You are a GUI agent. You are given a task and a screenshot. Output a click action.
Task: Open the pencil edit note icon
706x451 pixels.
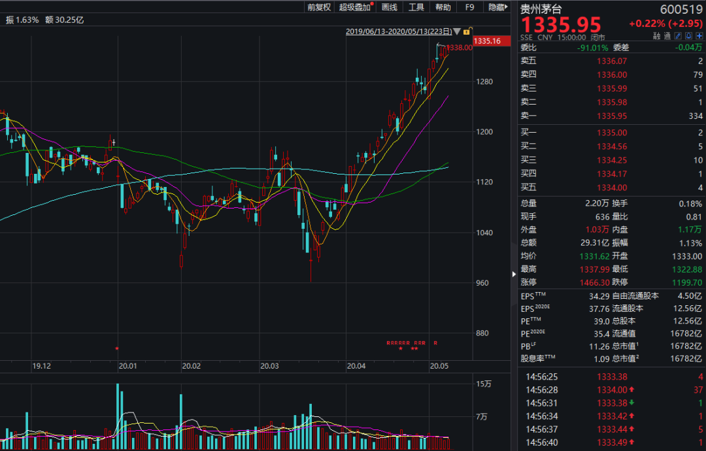678,36
